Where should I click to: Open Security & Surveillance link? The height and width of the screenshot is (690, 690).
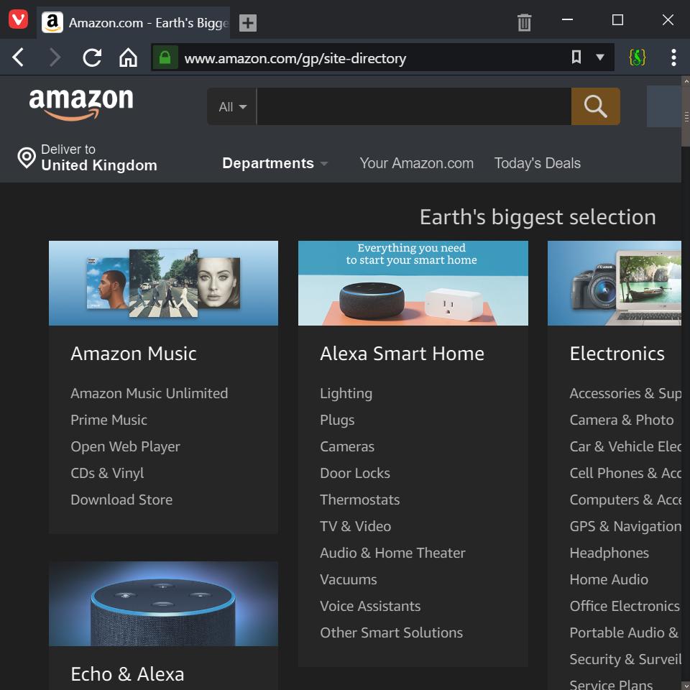(x=625, y=659)
